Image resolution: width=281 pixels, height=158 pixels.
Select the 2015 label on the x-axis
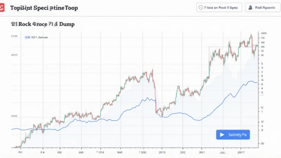pos(162,153)
